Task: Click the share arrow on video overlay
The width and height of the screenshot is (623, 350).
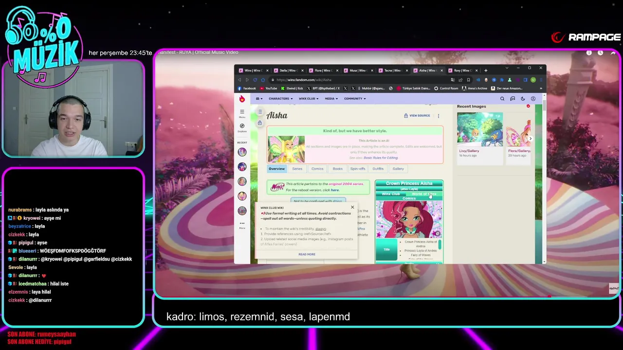Action: coord(613,52)
